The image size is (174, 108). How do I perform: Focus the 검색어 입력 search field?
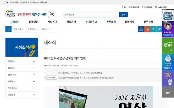point(92,15)
